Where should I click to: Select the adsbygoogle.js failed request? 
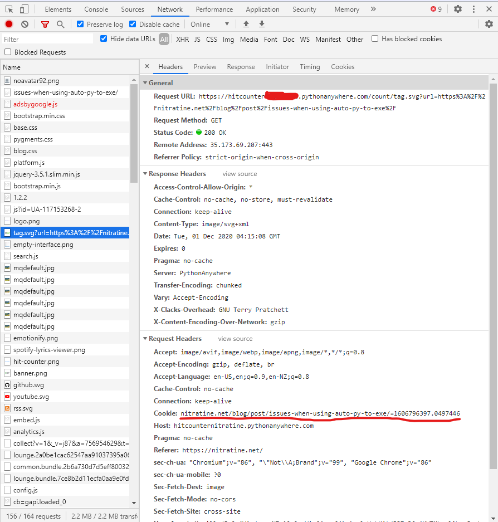[x=65, y=104]
